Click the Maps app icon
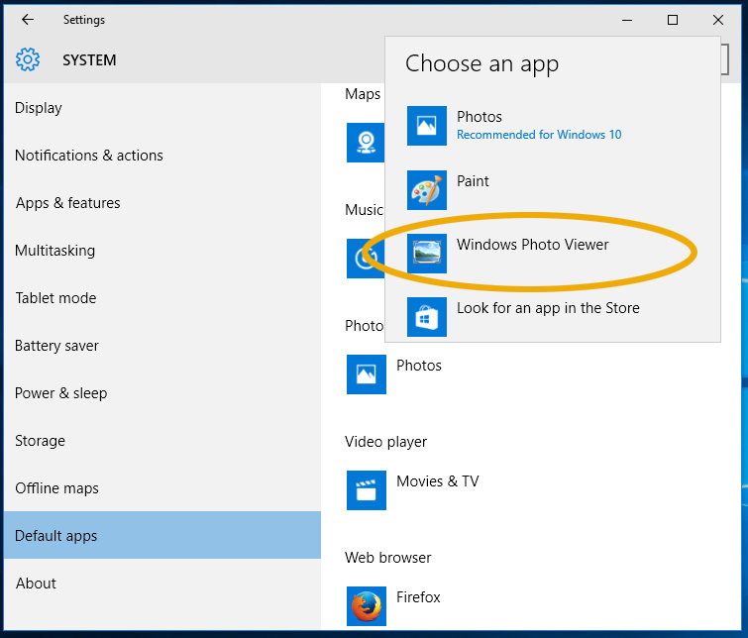This screenshot has width=748, height=638. pos(366,143)
